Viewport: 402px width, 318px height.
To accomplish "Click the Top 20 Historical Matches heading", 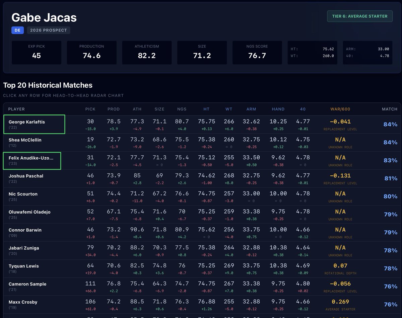I will (x=48, y=85).
